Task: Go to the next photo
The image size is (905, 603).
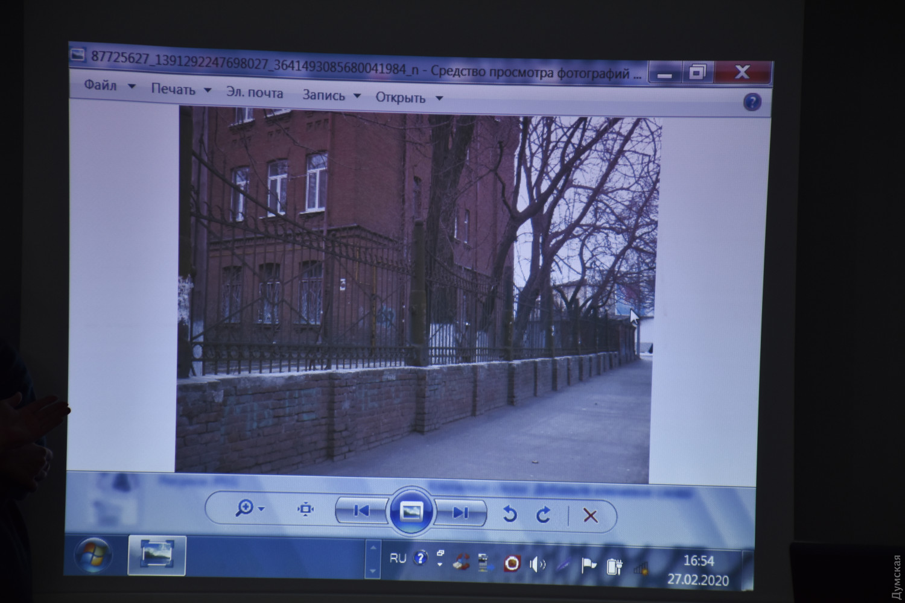Action: click(460, 513)
